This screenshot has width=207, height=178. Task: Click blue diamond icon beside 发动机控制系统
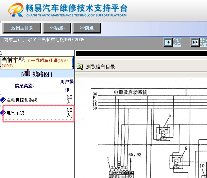(x=3, y=100)
